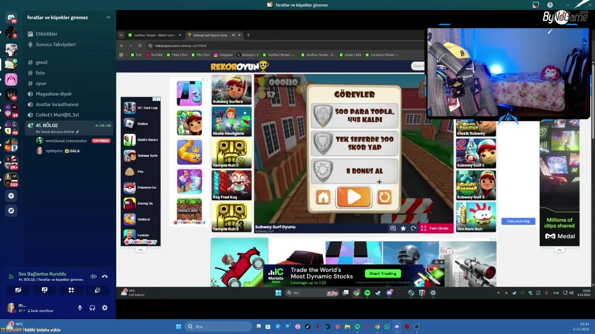Expand the server name dropdown menu

point(108,18)
